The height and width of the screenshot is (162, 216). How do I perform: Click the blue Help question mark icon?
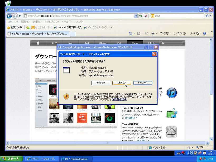[205, 33]
